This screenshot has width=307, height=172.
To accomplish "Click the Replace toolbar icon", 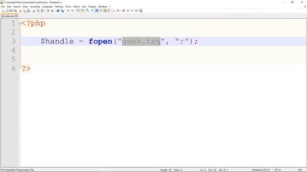I will [x=62, y=11].
